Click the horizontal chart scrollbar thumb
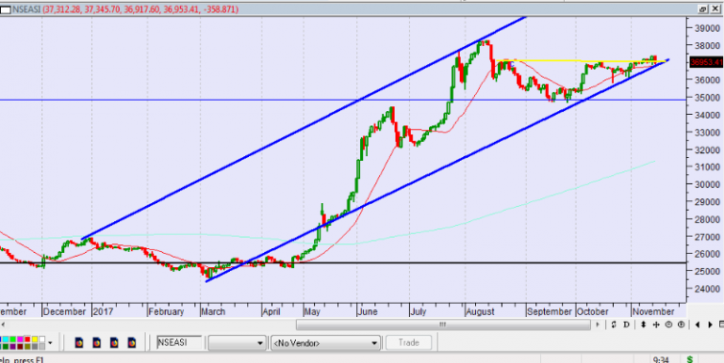This screenshot has width=724, height=363. point(443,324)
